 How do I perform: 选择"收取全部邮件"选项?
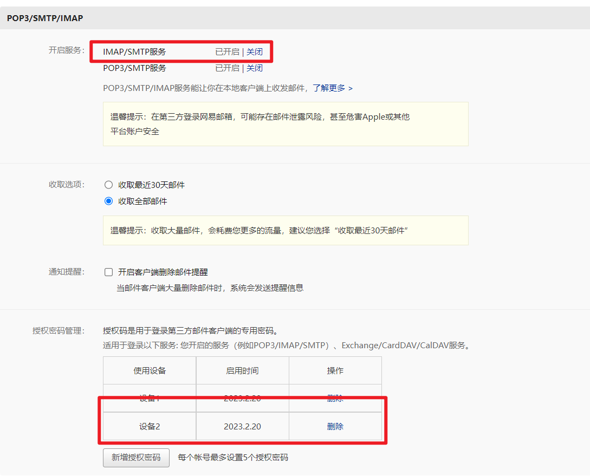pos(108,200)
